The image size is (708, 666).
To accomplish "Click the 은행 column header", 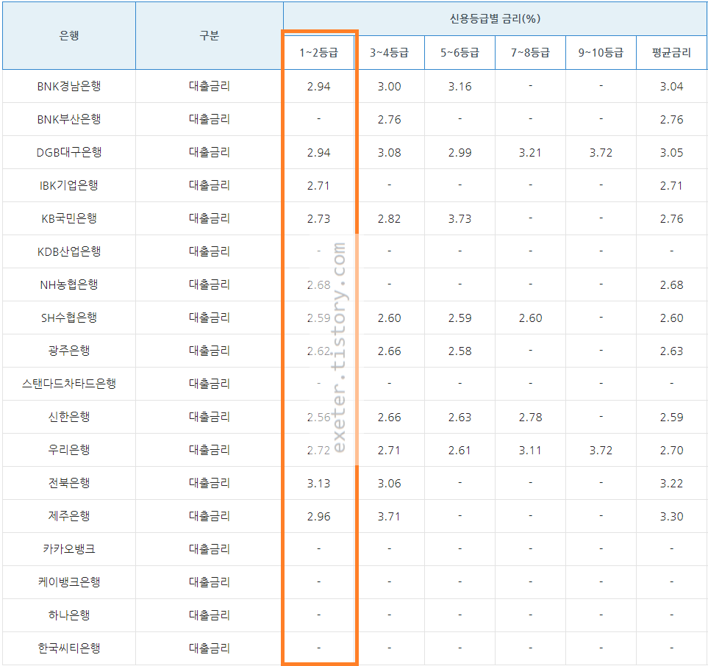I will (x=69, y=36).
